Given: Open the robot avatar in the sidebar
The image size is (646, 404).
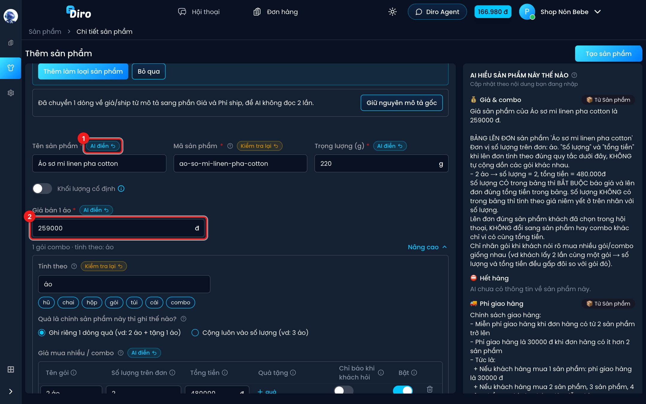Looking at the screenshot, I should [x=11, y=16].
